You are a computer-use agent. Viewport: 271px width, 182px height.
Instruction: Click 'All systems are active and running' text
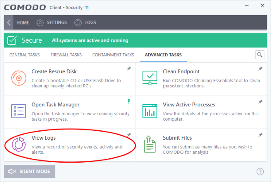tap(90, 40)
